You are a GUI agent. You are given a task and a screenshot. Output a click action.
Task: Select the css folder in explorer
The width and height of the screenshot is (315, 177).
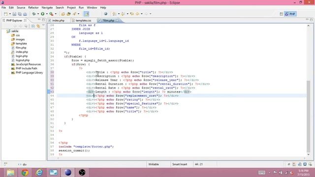18,35
